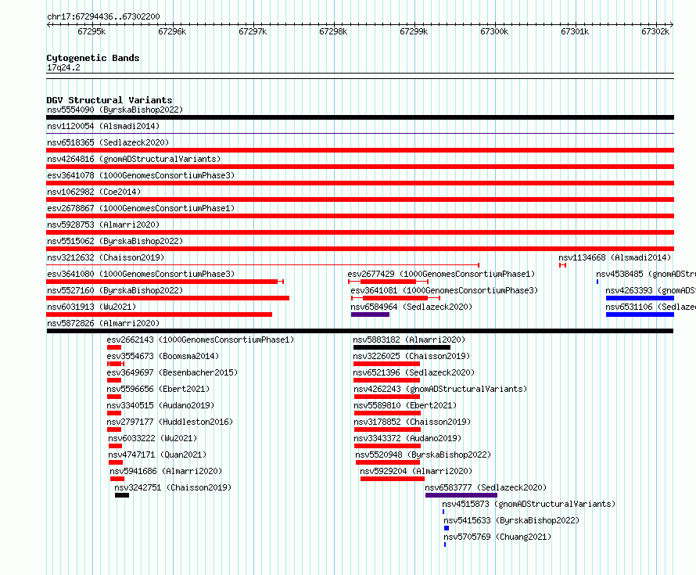Click the chr17:67294436..67302200 coordinates text
696x575 pixels.
(x=103, y=16)
